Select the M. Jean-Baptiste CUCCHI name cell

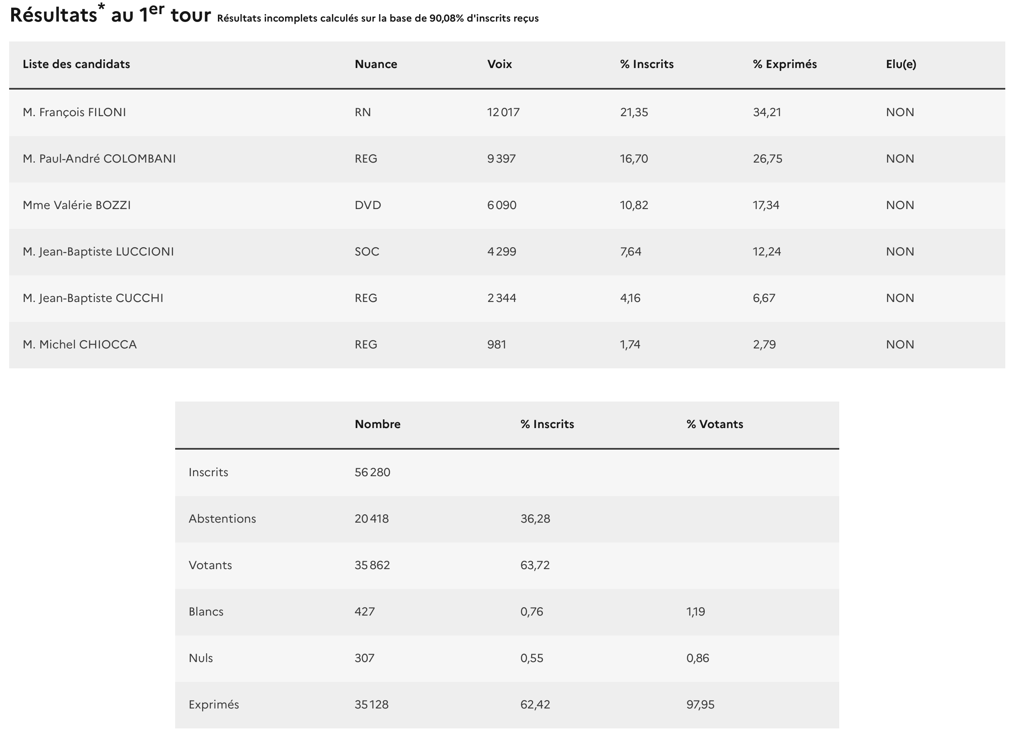(93, 298)
